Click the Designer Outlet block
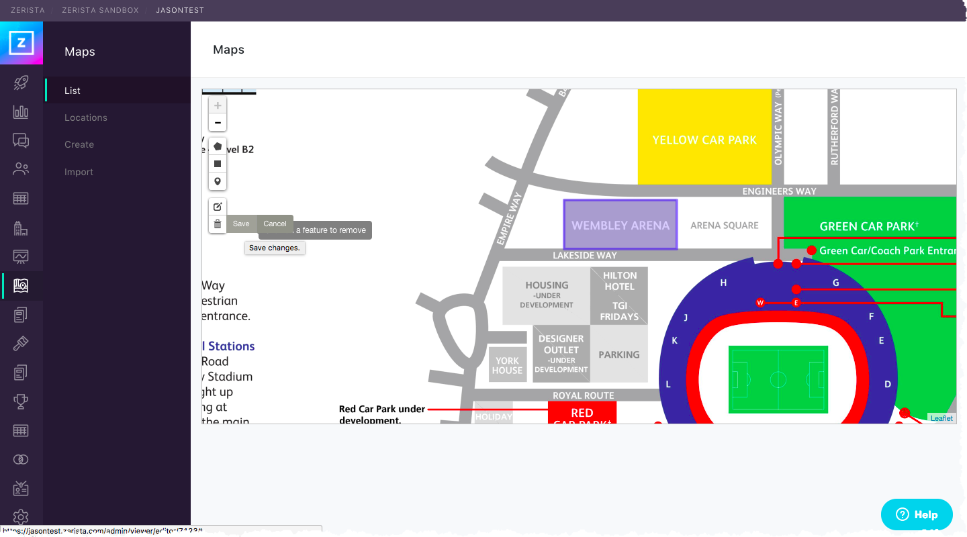This screenshot has width=967, height=537. (561, 354)
